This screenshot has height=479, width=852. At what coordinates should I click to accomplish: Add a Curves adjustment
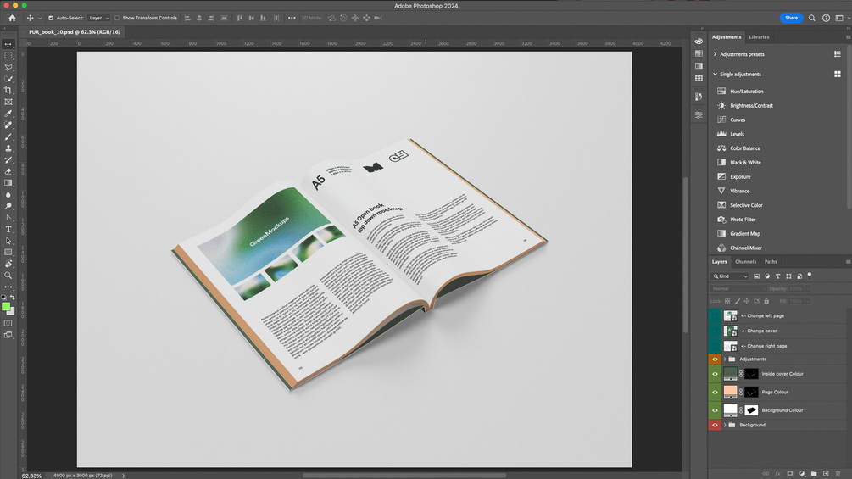coord(738,120)
